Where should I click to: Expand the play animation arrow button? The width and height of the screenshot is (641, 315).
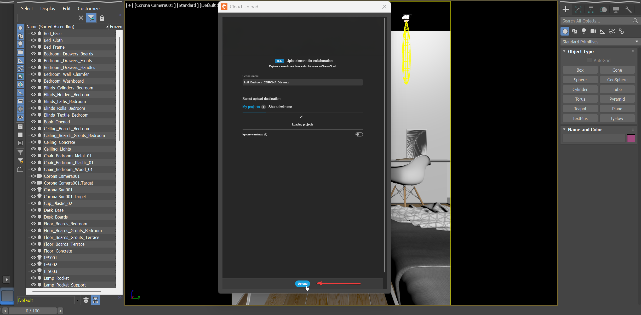coord(7,279)
